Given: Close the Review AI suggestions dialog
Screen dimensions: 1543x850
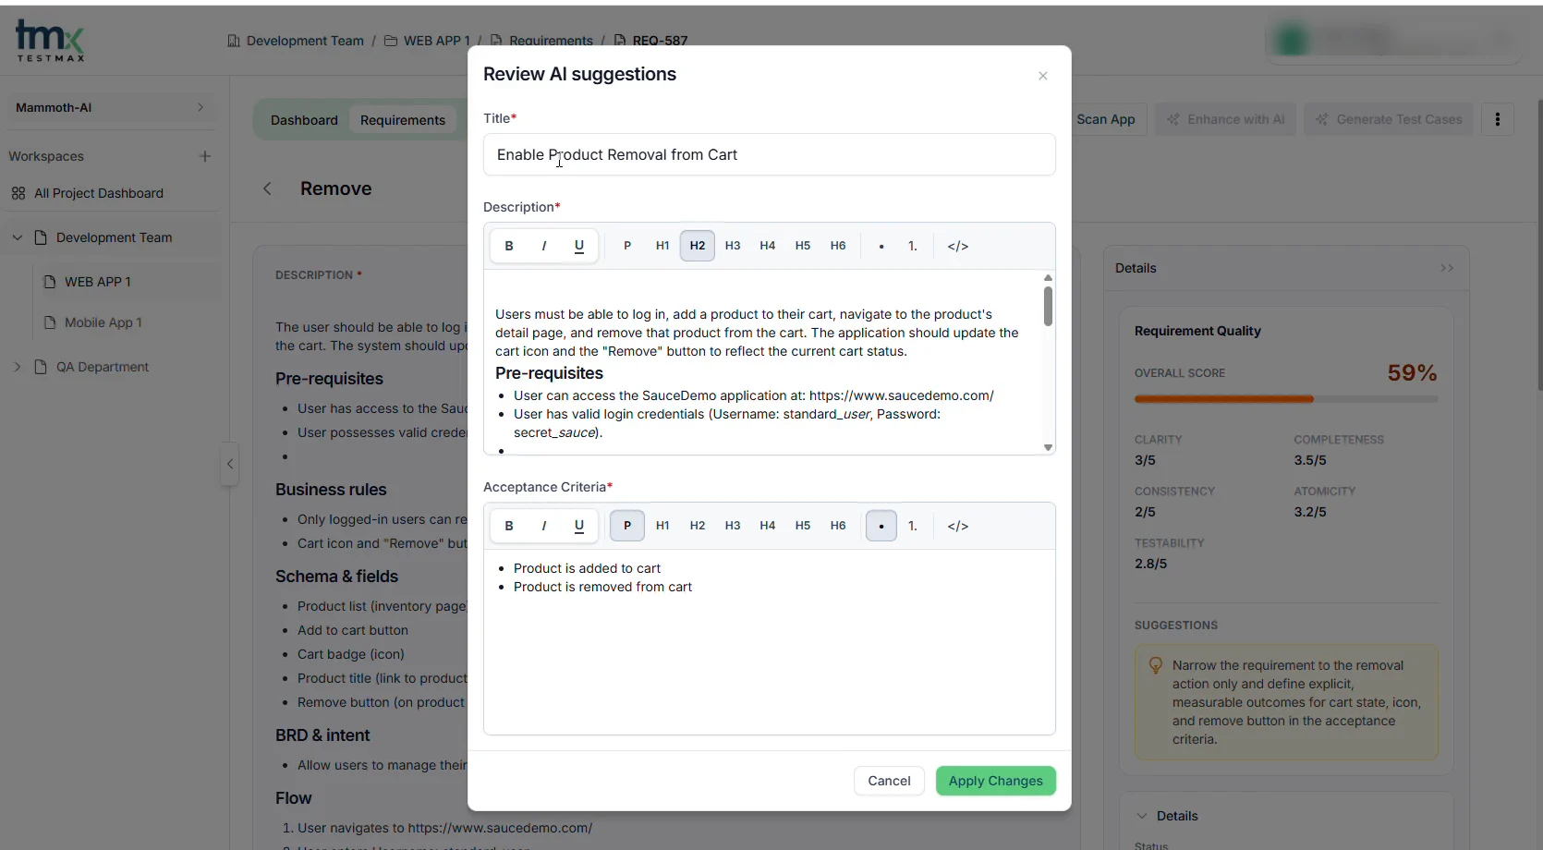Looking at the screenshot, I should coord(1043,76).
